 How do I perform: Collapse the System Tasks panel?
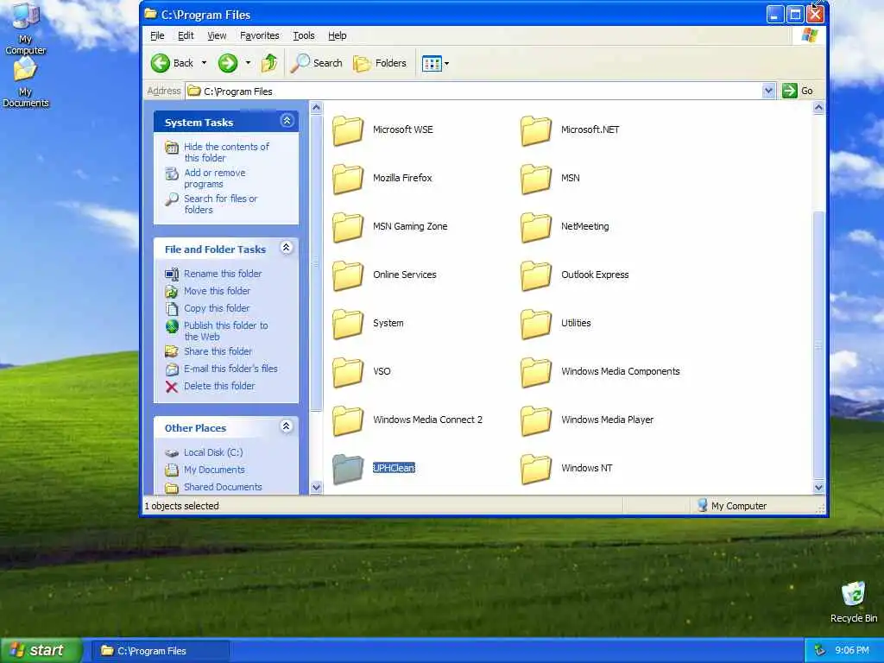pos(287,121)
